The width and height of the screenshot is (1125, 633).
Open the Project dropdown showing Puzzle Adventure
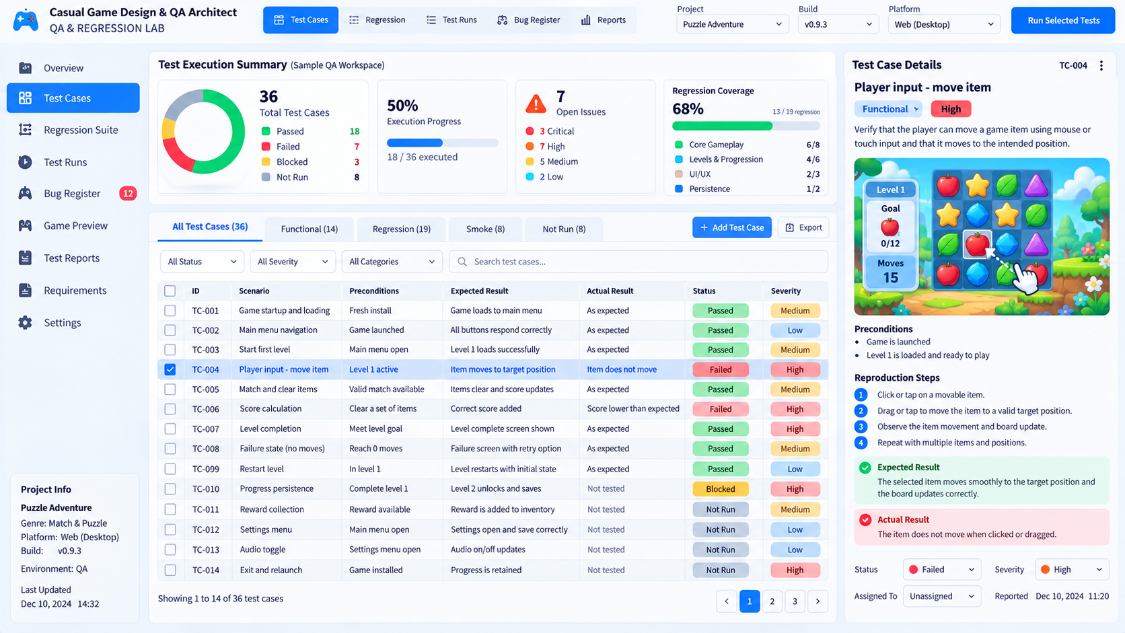point(732,24)
